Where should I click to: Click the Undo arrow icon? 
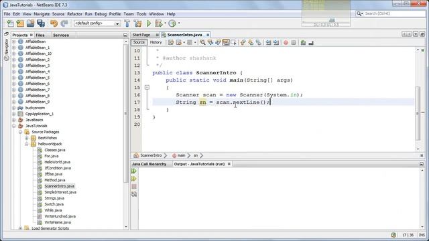click(54, 23)
